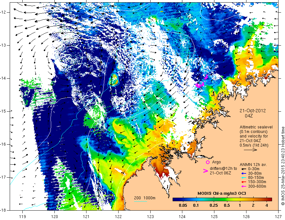285x220 pixels.
Task: Click the red 150-300m arrow legend symbol
Action: [244, 182]
